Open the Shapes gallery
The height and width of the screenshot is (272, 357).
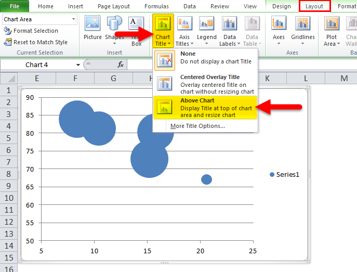[x=114, y=30]
